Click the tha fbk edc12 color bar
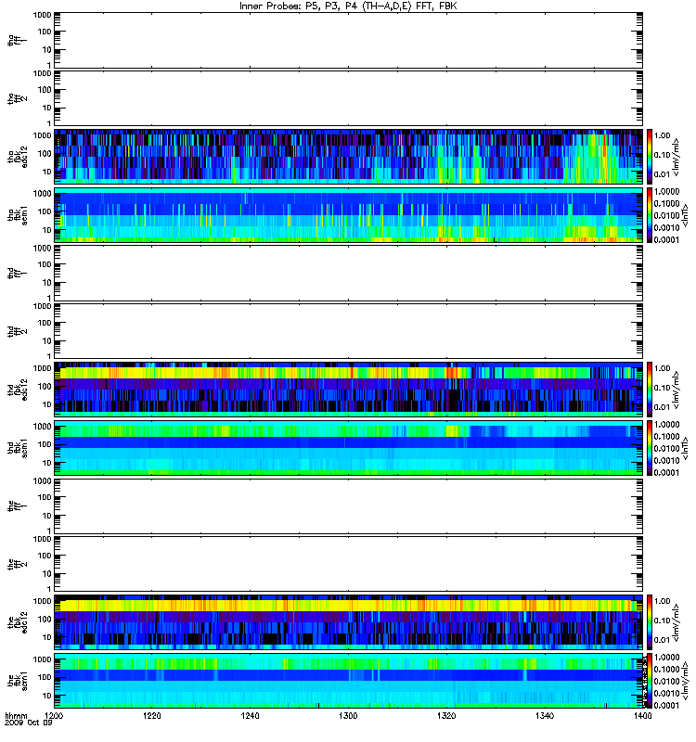This screenshot has width=696, height=742. 650,157
